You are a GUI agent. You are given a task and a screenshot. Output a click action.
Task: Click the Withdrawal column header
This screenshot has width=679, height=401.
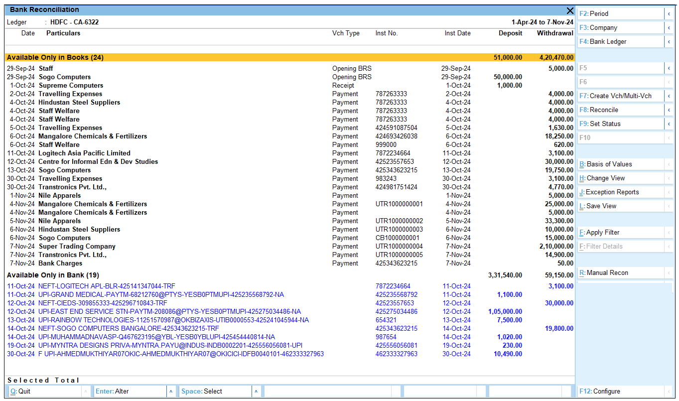[555, 33]
